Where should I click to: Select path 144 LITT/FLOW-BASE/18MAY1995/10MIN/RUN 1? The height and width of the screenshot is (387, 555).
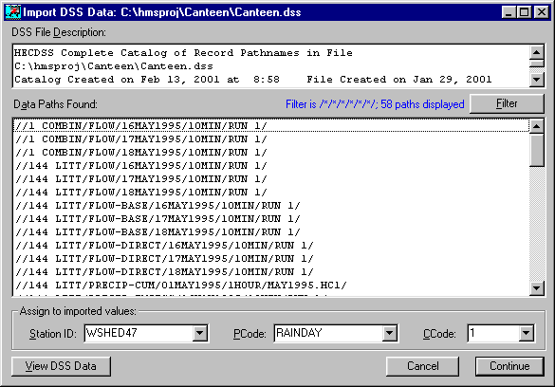click(271, 232)
